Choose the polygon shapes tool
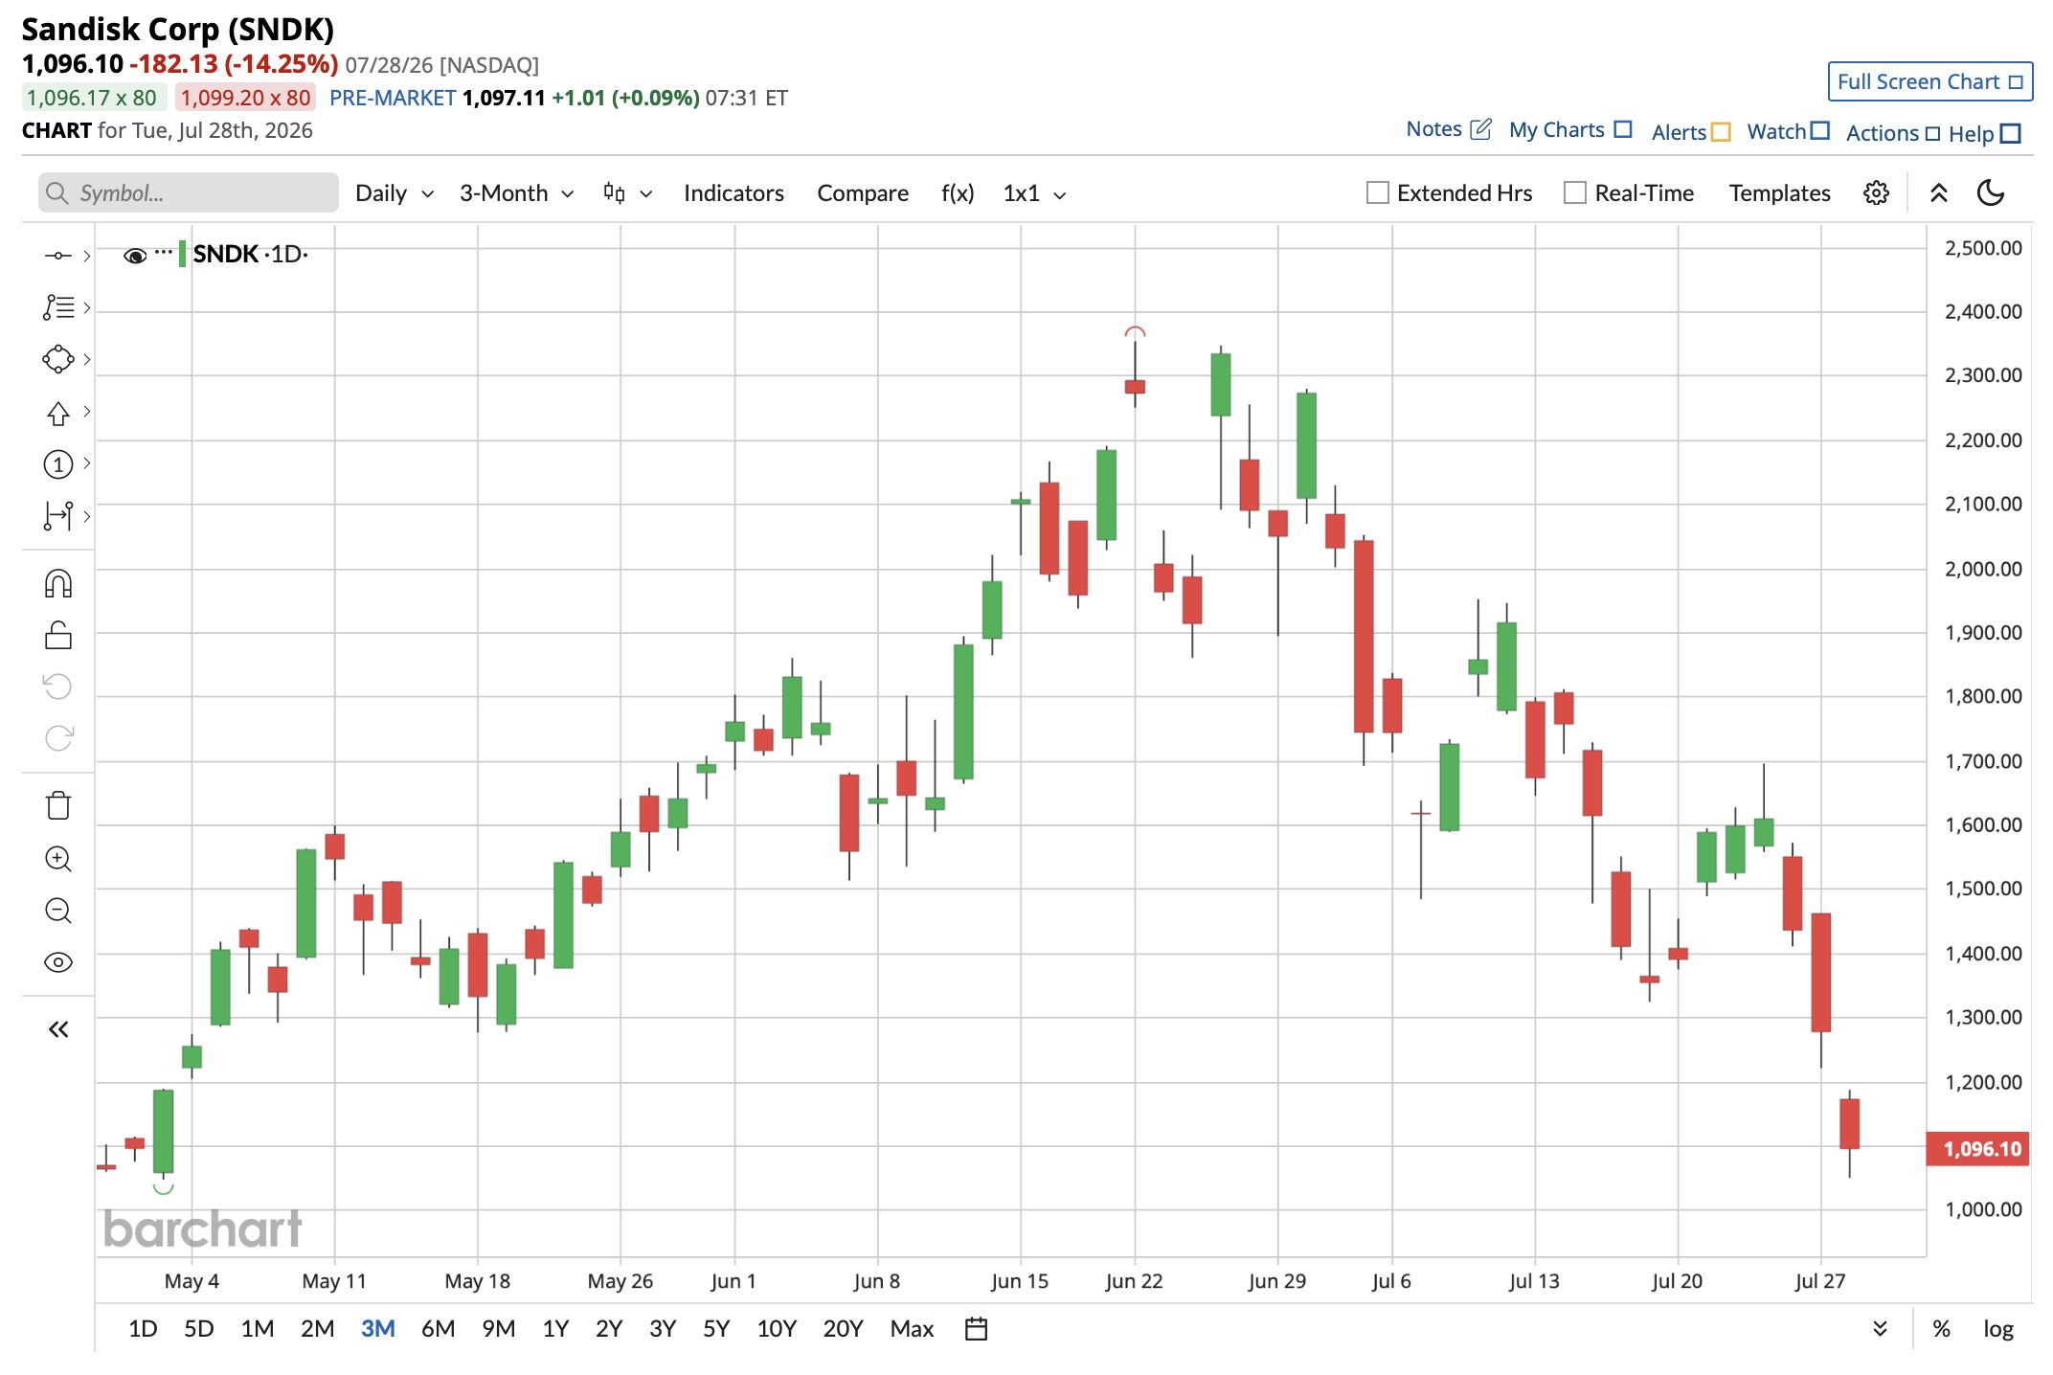The width and height of the screenshot is (2053, 1375). point(57,359)
